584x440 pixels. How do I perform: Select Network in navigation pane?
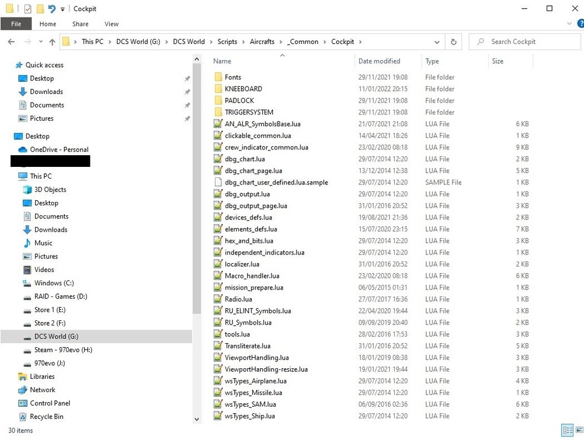click(43, 390)
